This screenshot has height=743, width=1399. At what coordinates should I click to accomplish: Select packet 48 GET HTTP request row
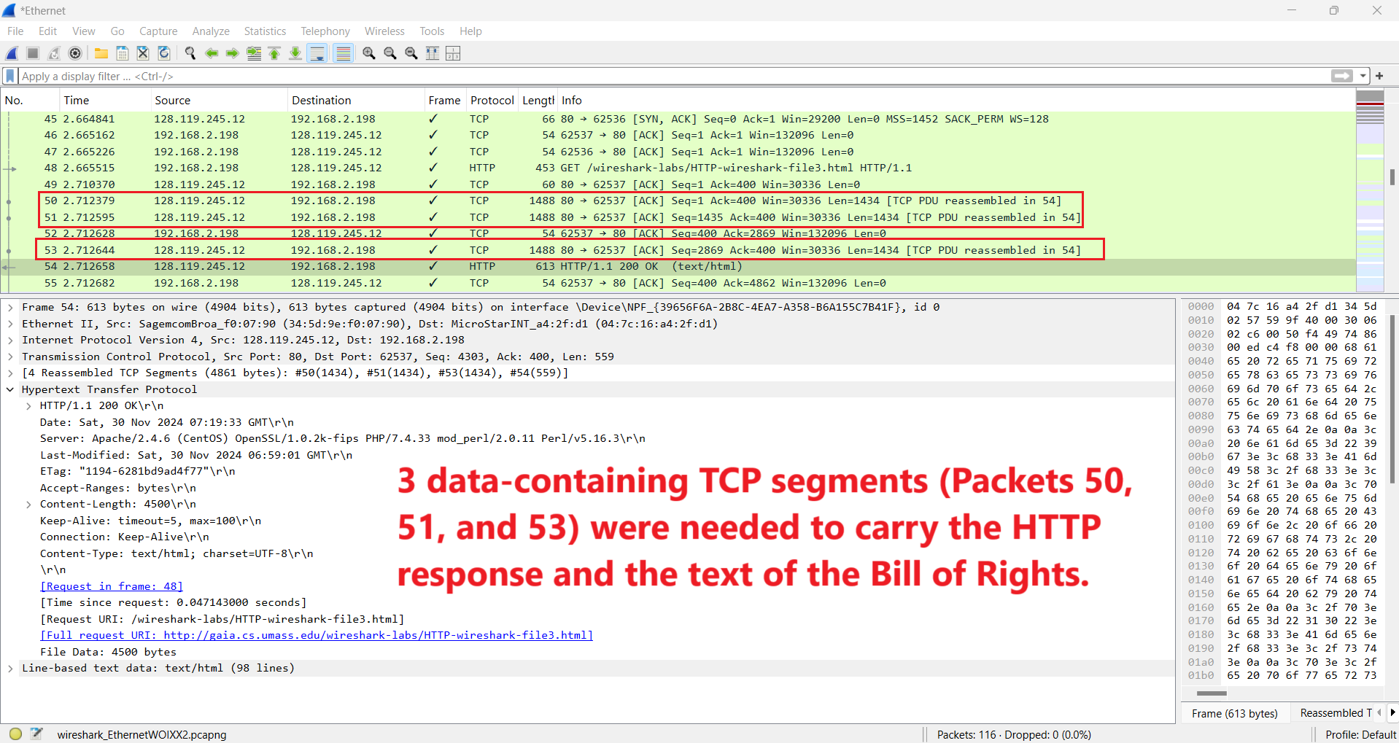pos(678,168)
